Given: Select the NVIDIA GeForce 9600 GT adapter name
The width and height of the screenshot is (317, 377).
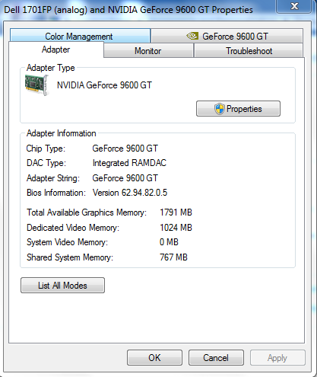Looking at the screenshot, I should (104, 85).
